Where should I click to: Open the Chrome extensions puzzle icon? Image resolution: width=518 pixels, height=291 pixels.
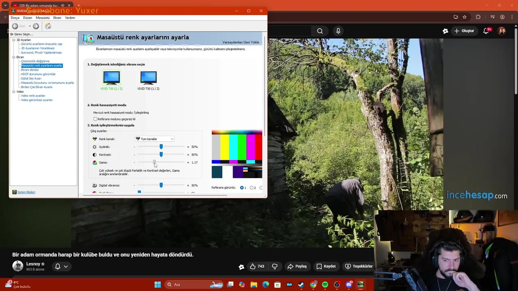coord(478,17)
